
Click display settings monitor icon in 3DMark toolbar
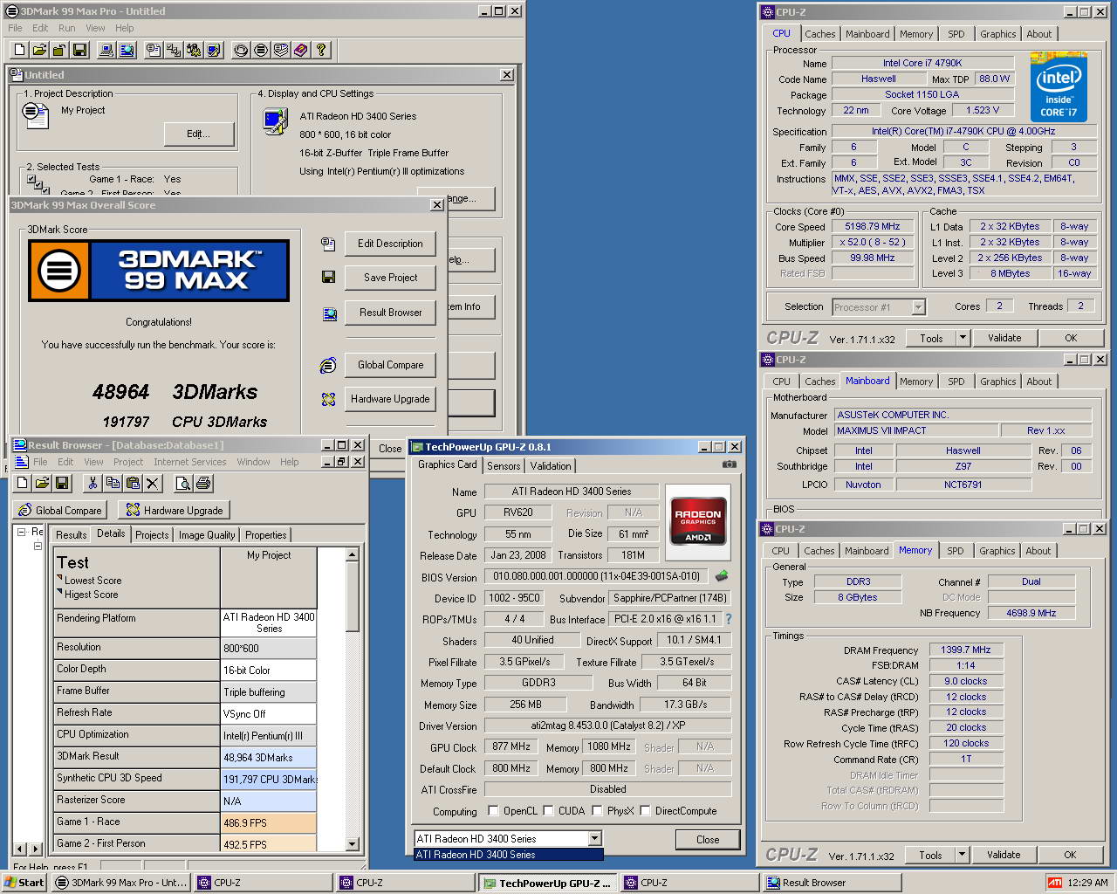(214, 50)
